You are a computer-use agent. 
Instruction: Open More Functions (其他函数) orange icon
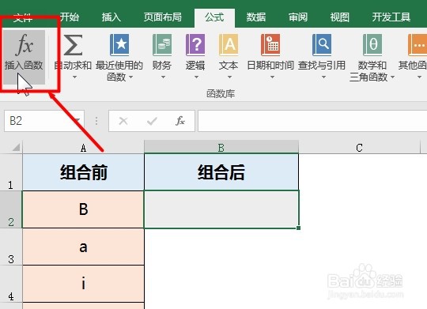[418, 44]
